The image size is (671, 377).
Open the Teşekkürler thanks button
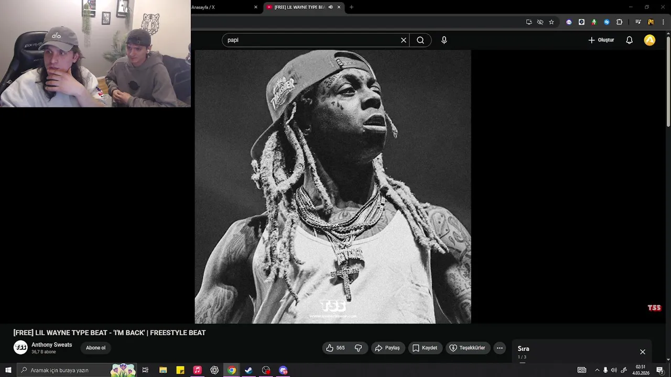coord(468,348)
